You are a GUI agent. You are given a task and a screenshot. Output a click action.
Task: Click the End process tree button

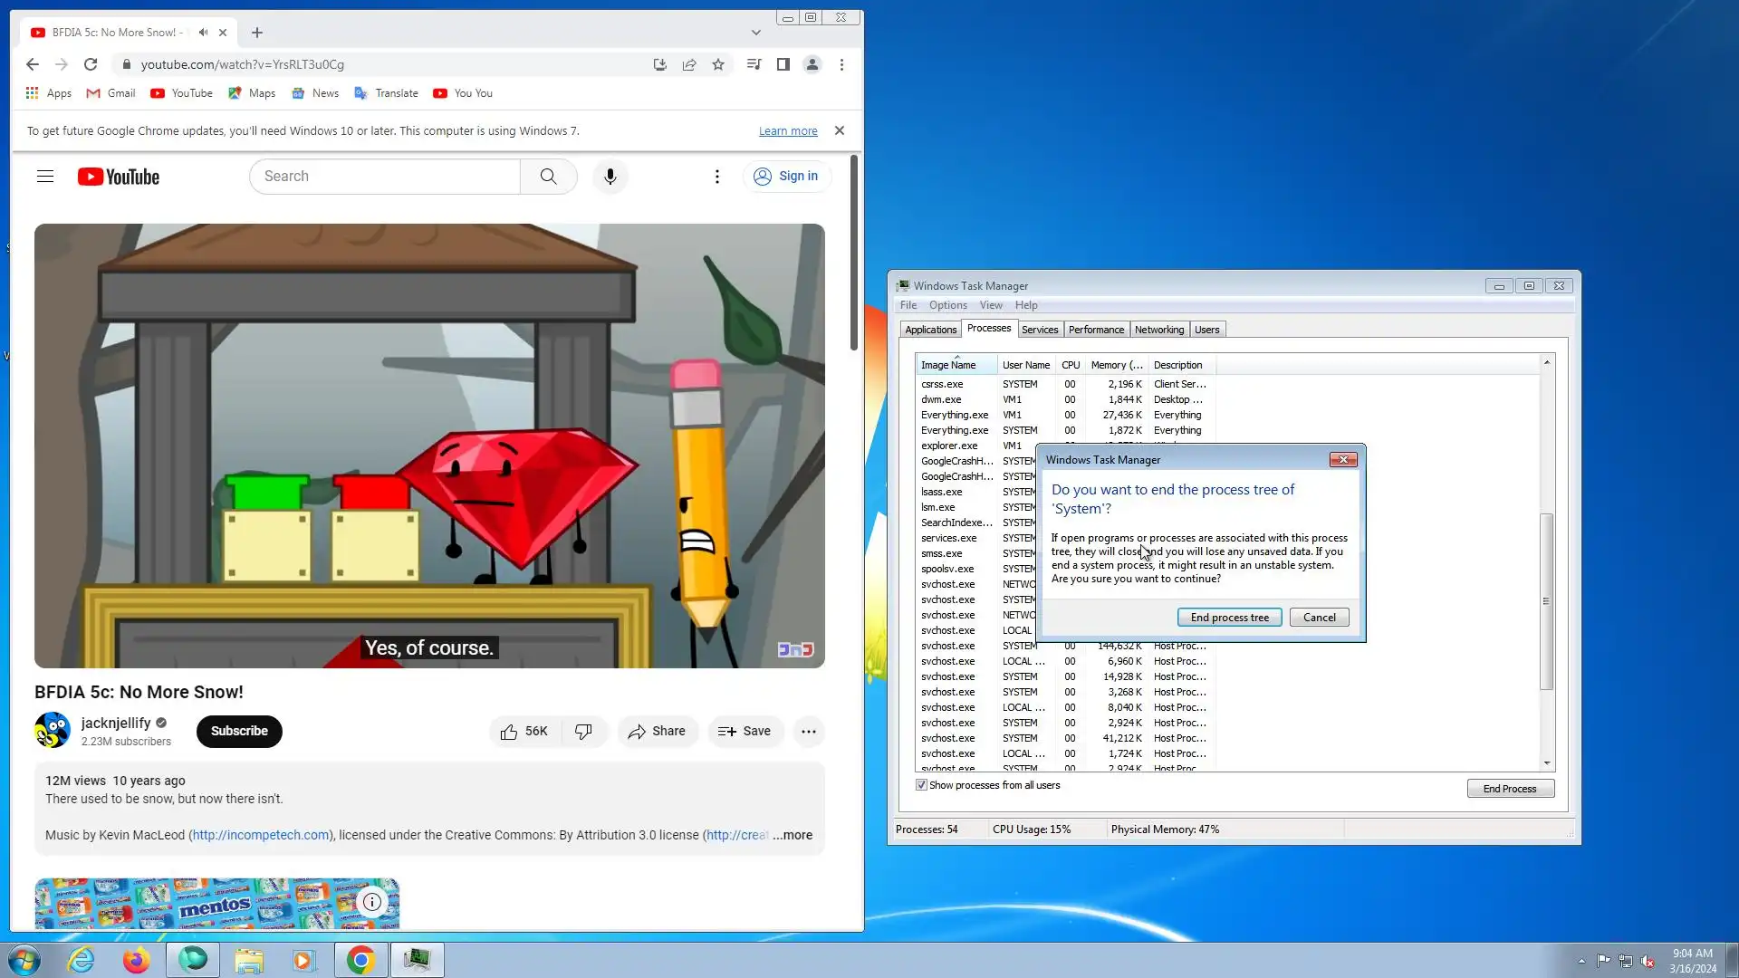tap(1229, 618)
